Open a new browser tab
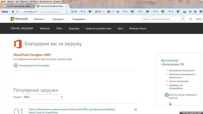Screen dimensions: 203x114 click(x=72, y=6)
